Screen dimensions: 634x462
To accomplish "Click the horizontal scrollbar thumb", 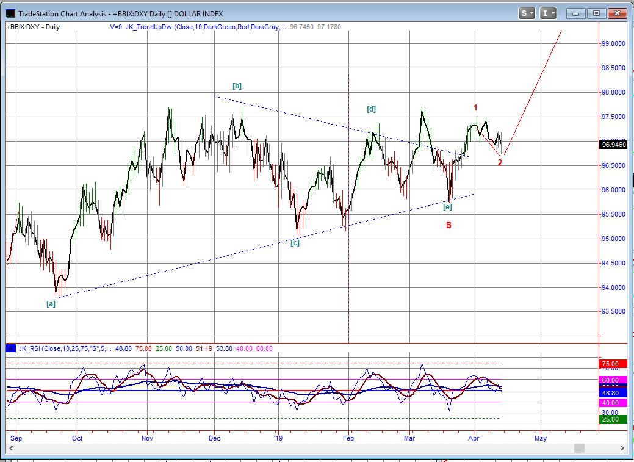I will pos(580,449).
